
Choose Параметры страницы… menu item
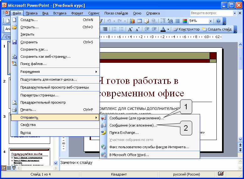[x=55, y=95]
